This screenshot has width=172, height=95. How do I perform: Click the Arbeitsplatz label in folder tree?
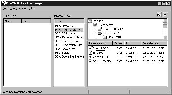pos(105,25)
